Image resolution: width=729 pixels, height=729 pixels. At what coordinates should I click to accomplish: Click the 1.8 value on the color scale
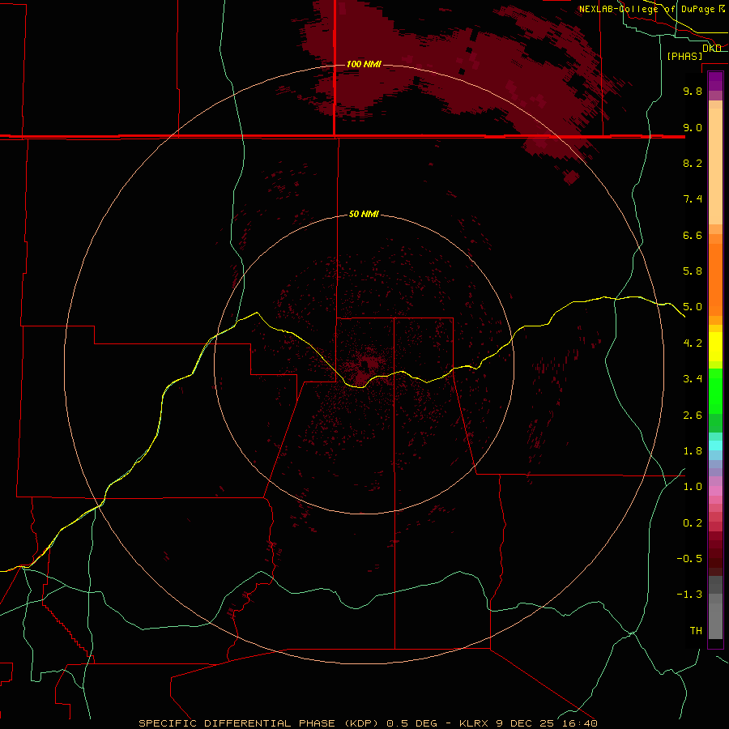click(x=693, y=451)
